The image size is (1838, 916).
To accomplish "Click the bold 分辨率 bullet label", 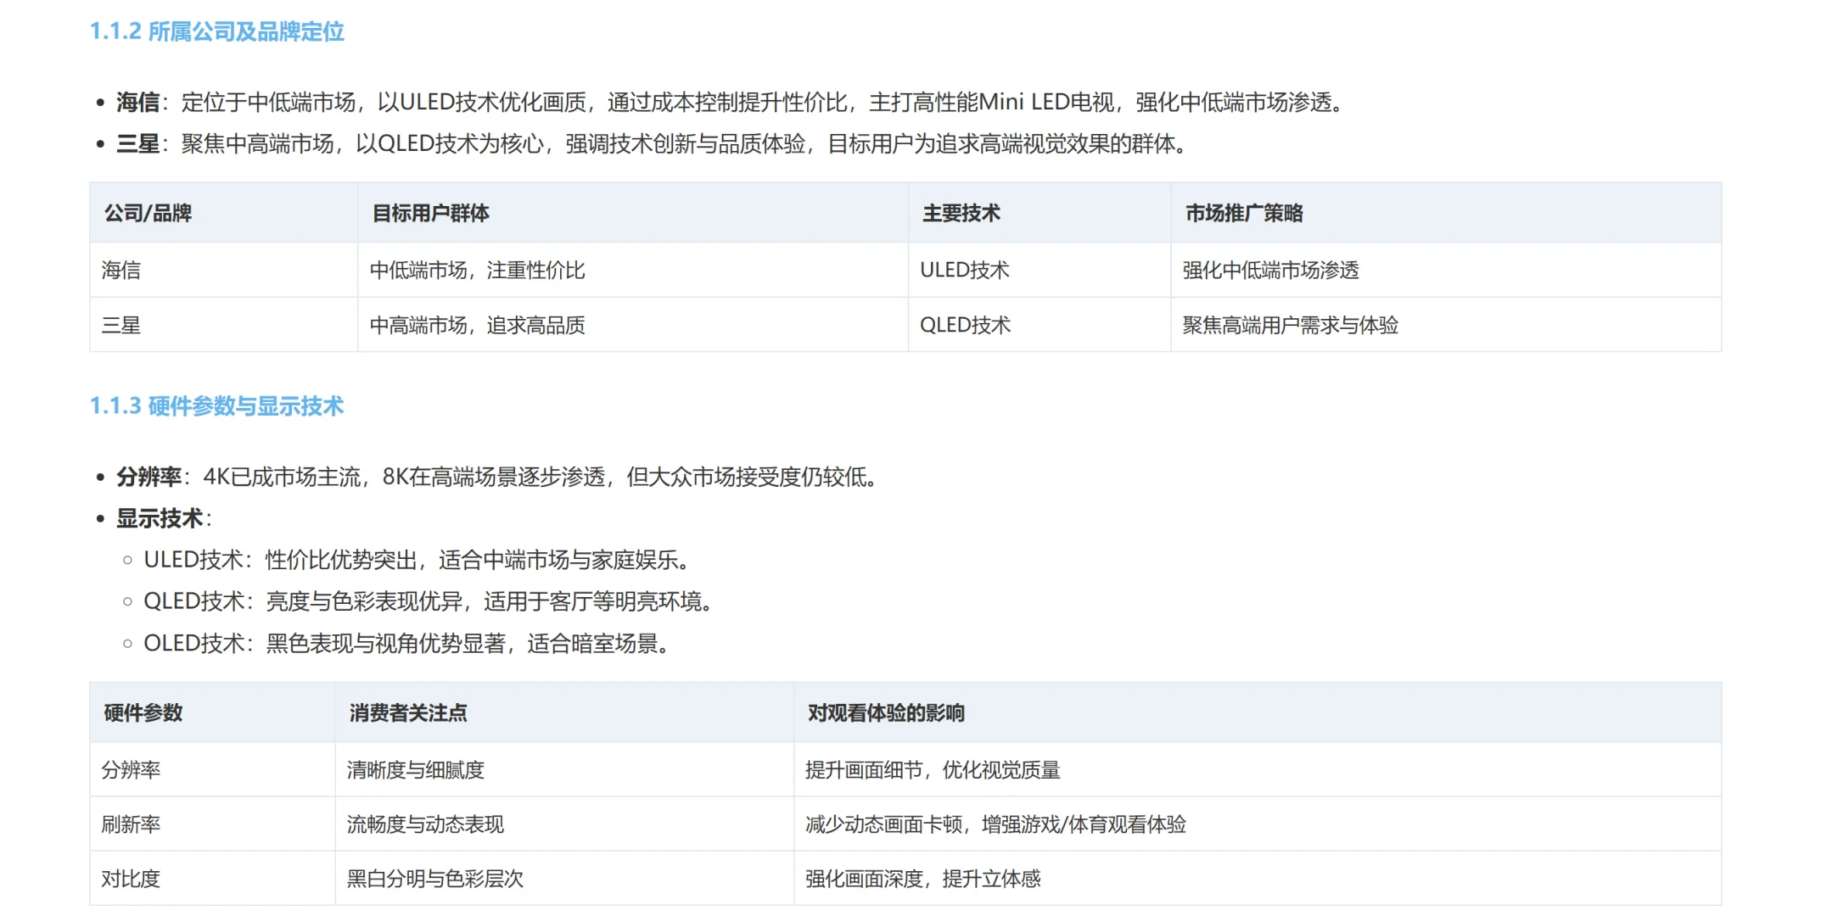I will tap(148, 478).
